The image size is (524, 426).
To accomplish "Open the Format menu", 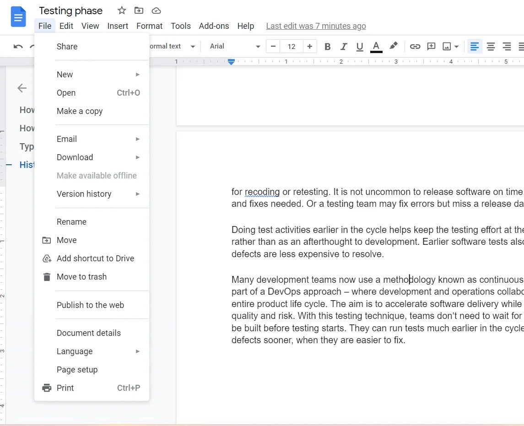I will click(149, 26).
